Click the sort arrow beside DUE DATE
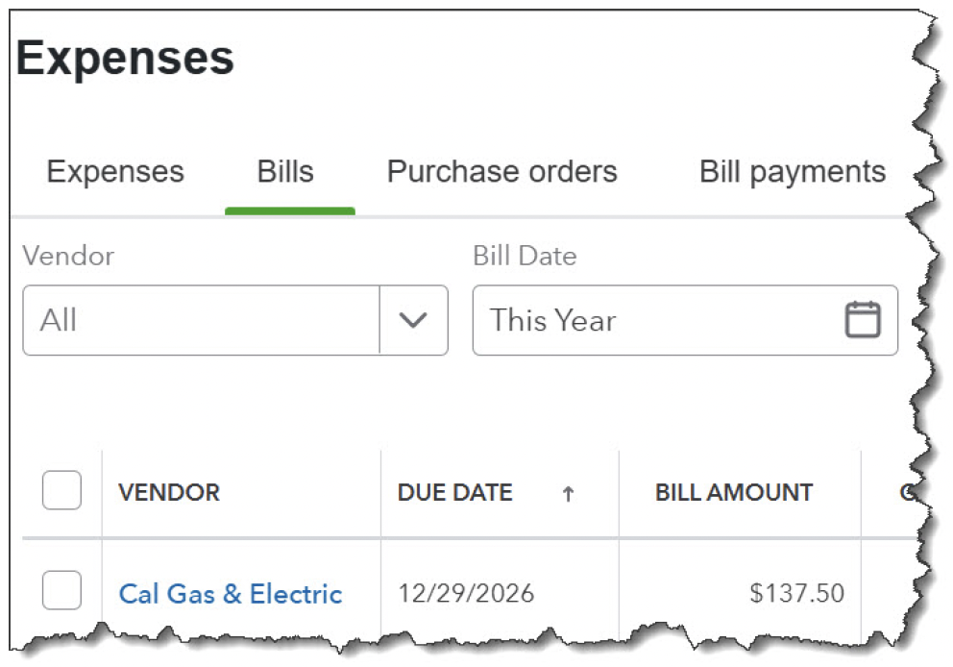This screenshot has width=953, height=667. click(568, 494)
